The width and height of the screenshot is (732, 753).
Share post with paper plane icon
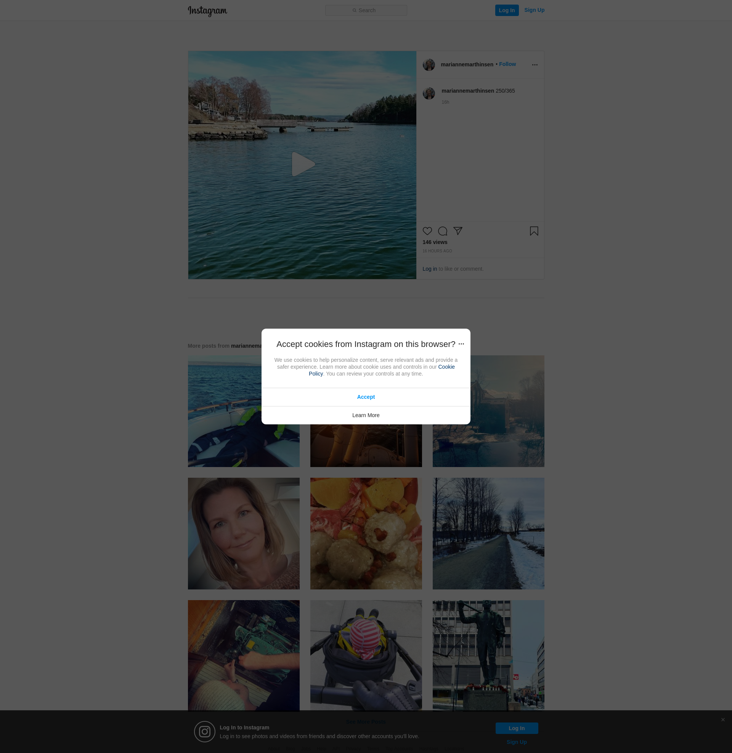(457, 231)
